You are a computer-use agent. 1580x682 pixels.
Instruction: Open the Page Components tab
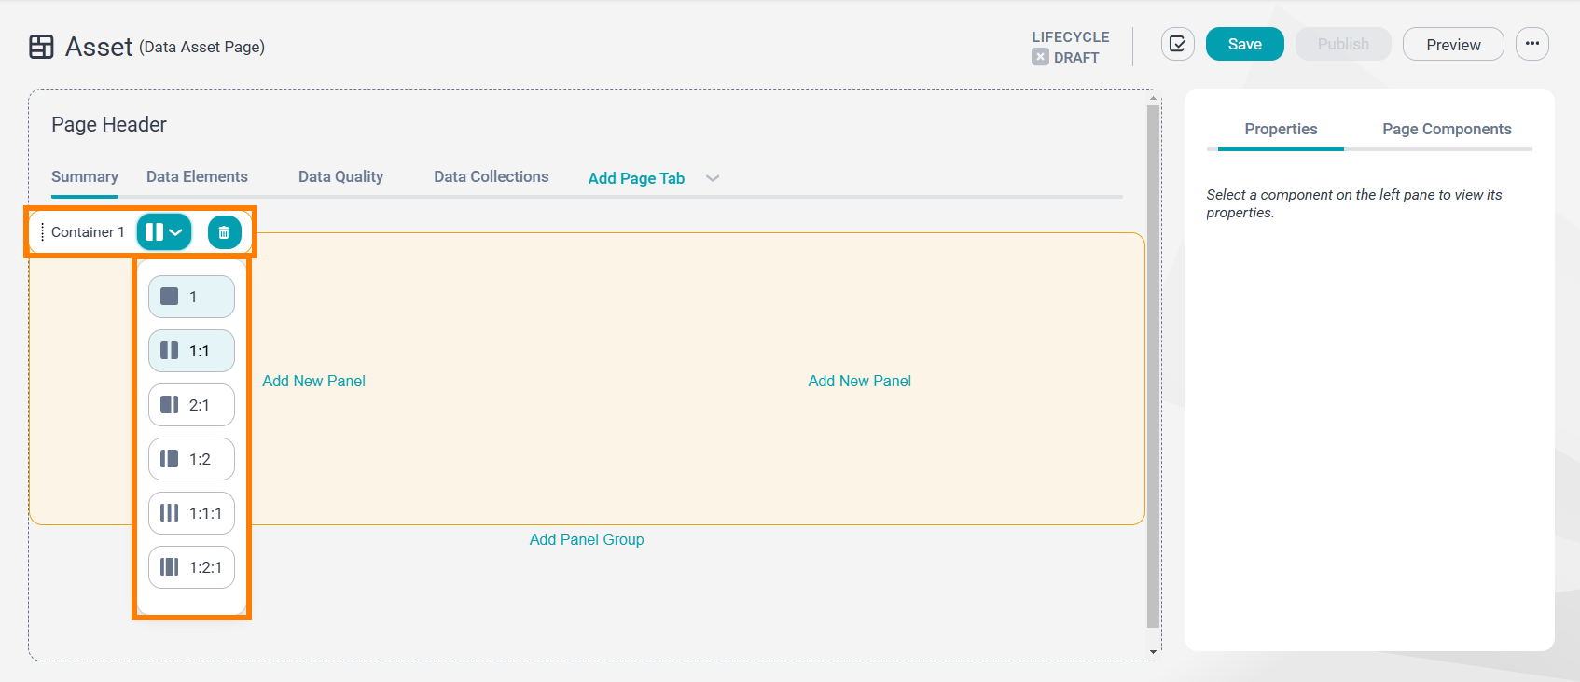1447,129
